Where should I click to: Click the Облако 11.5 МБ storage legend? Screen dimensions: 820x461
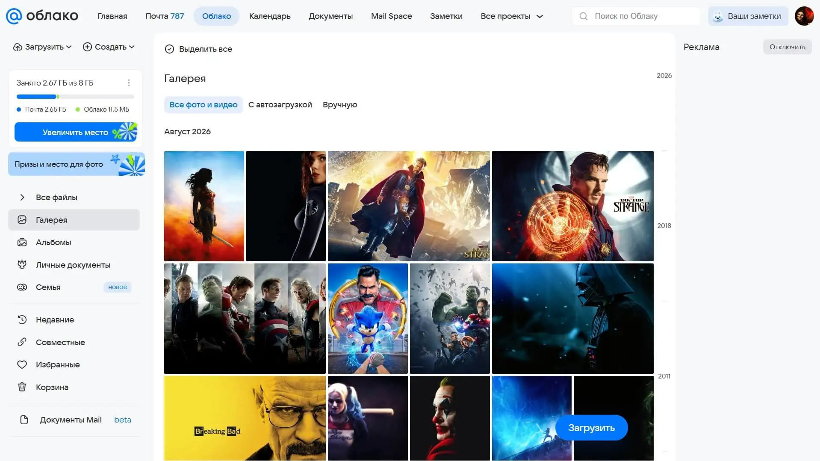click(x=102, y=109)
